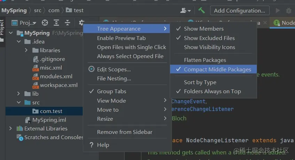
Task: Toggle the Show Members option
Action: pos(204,29)
